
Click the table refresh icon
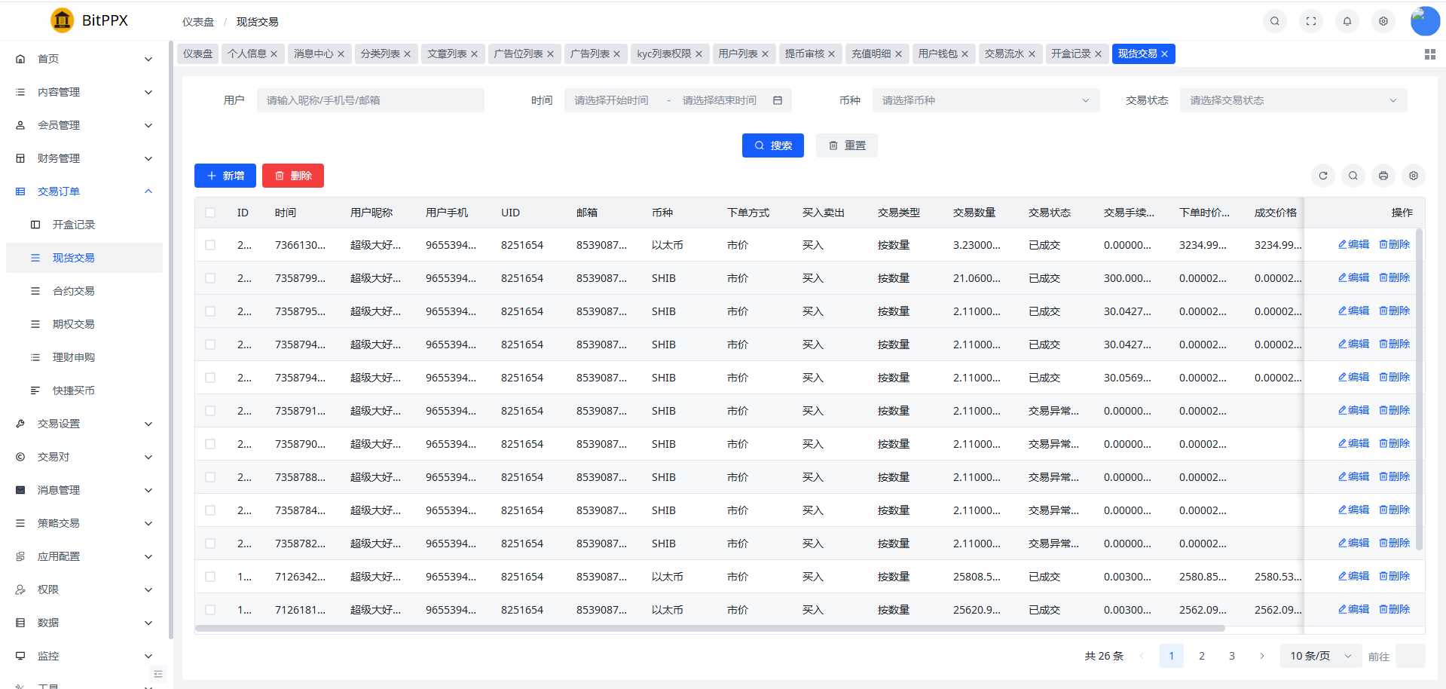pos(1322,176)
